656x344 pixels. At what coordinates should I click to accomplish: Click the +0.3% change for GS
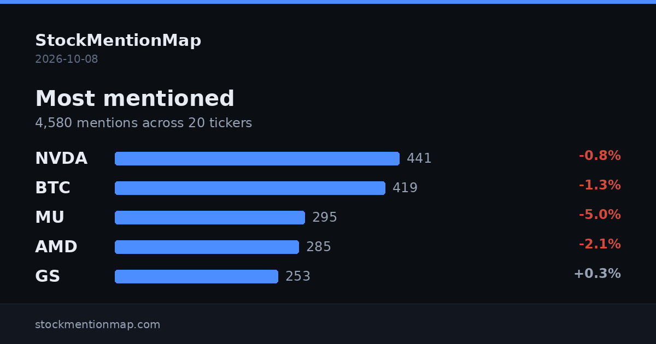[x=597, y=274]
